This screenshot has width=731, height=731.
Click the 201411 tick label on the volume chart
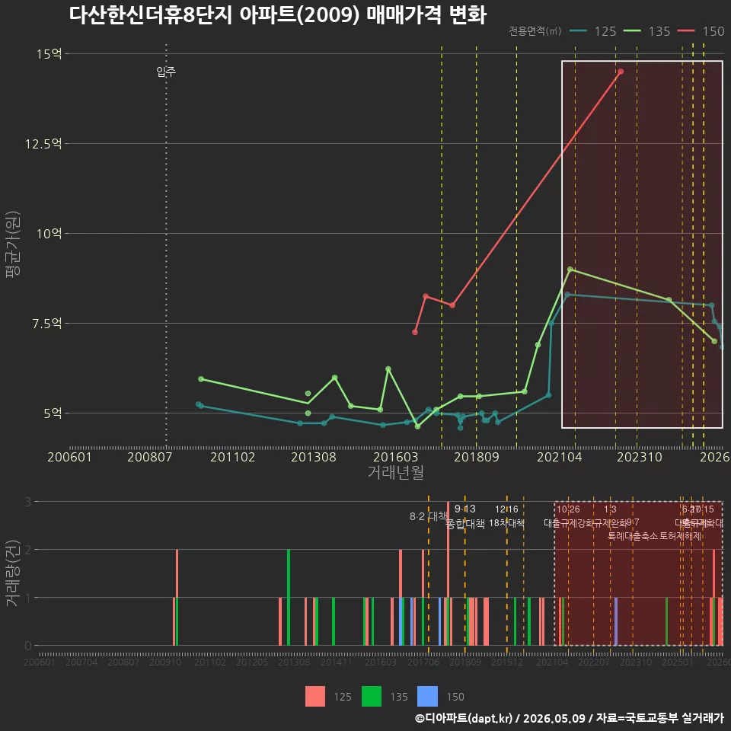(337, 662)
